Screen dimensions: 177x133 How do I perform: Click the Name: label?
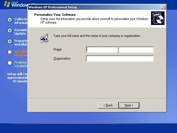[x=58, y=49]
